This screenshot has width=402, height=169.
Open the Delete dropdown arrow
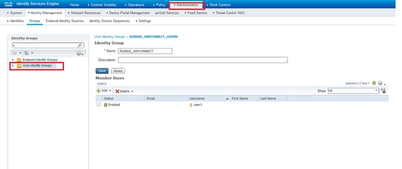point(132,91)
